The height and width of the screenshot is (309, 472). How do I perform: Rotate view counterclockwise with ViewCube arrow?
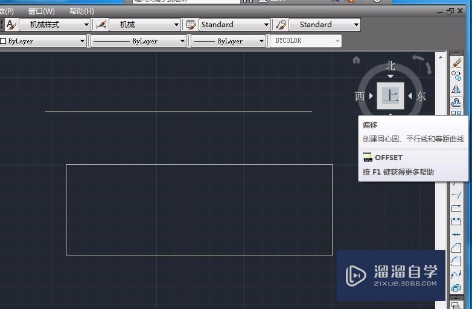point(418,58)
